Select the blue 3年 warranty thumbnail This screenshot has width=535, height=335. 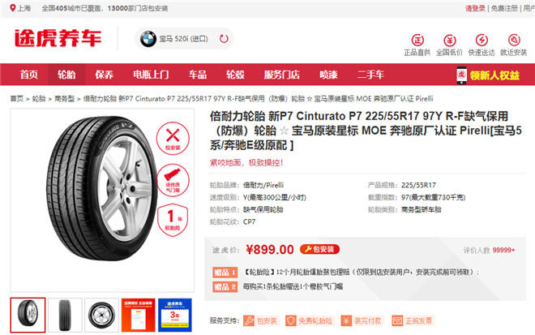tap(175, 315)
